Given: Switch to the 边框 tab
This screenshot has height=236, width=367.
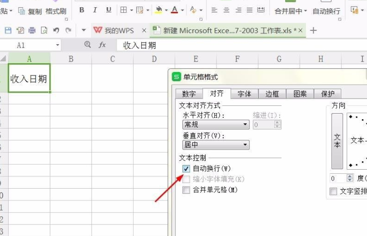Looking at the screenshot, I should click(272, 94).
